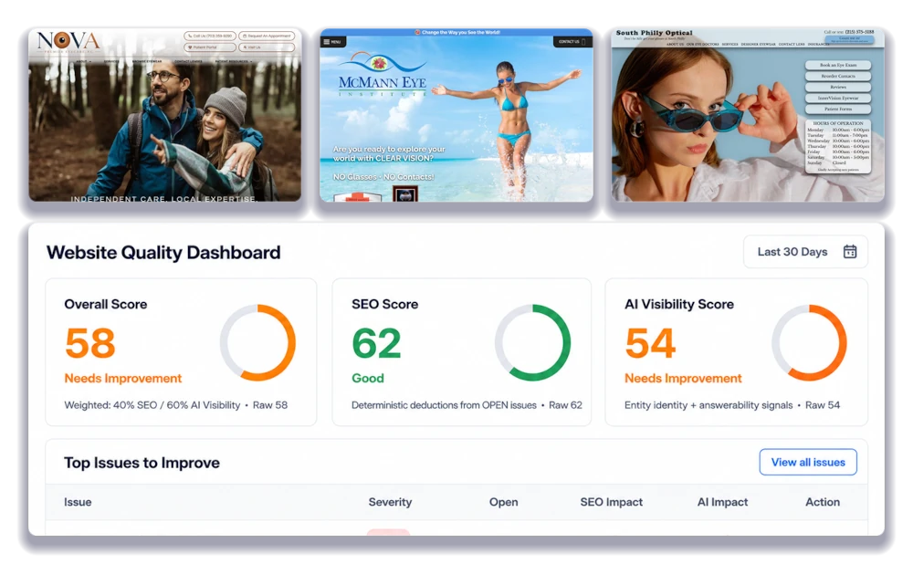Click the Overall Score value 58

90,343
